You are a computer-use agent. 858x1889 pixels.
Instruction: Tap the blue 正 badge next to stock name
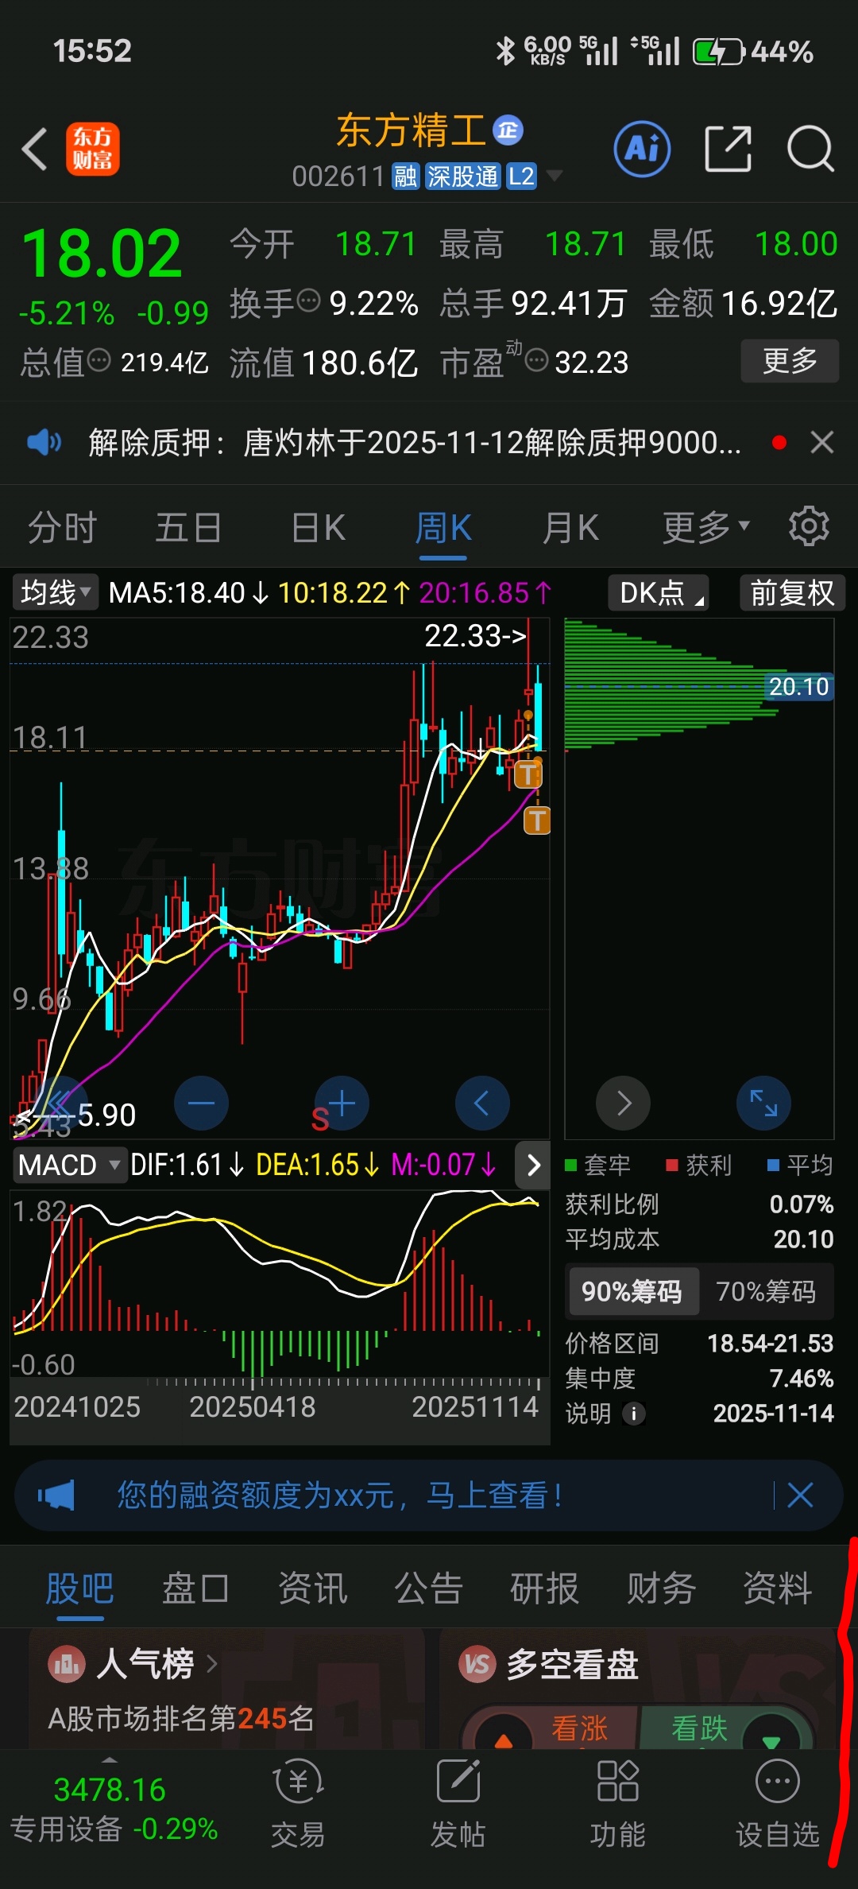[508, 130]
